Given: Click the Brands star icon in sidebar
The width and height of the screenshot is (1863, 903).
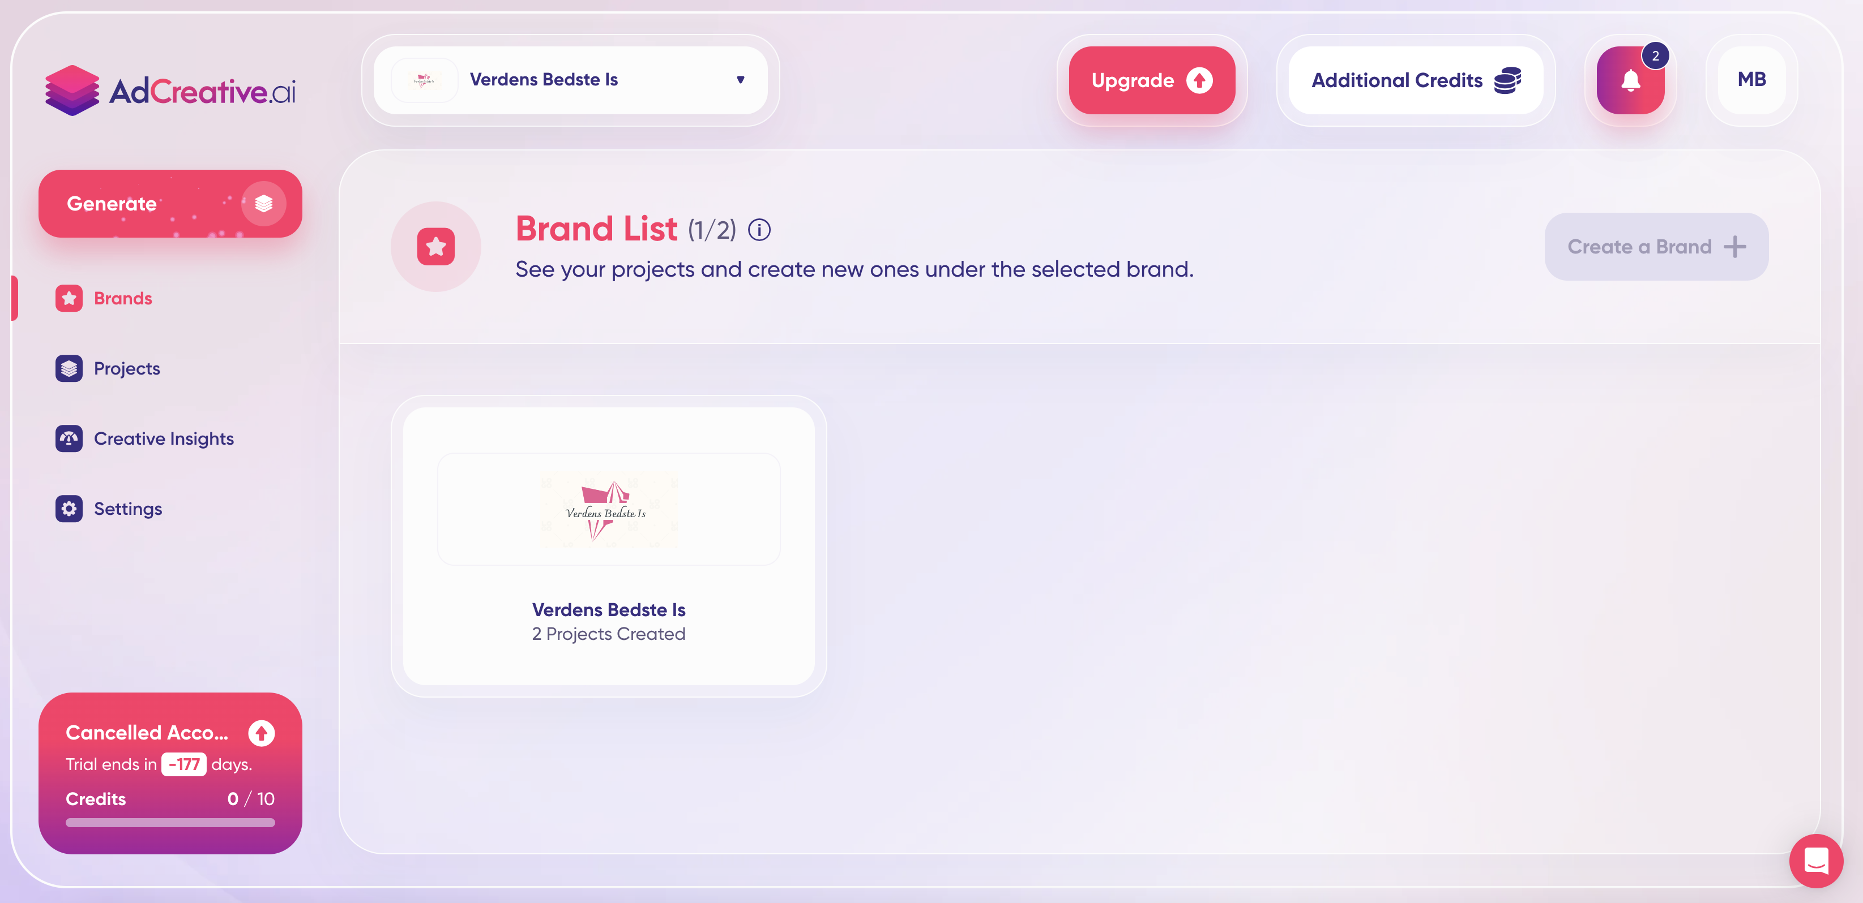Looking at the screenshot, I should pyautogui.click(x=69, y=298).
